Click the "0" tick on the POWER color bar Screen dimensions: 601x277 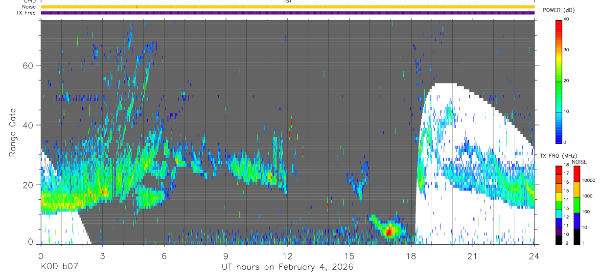pyautogui.click(x=565, y=142)
